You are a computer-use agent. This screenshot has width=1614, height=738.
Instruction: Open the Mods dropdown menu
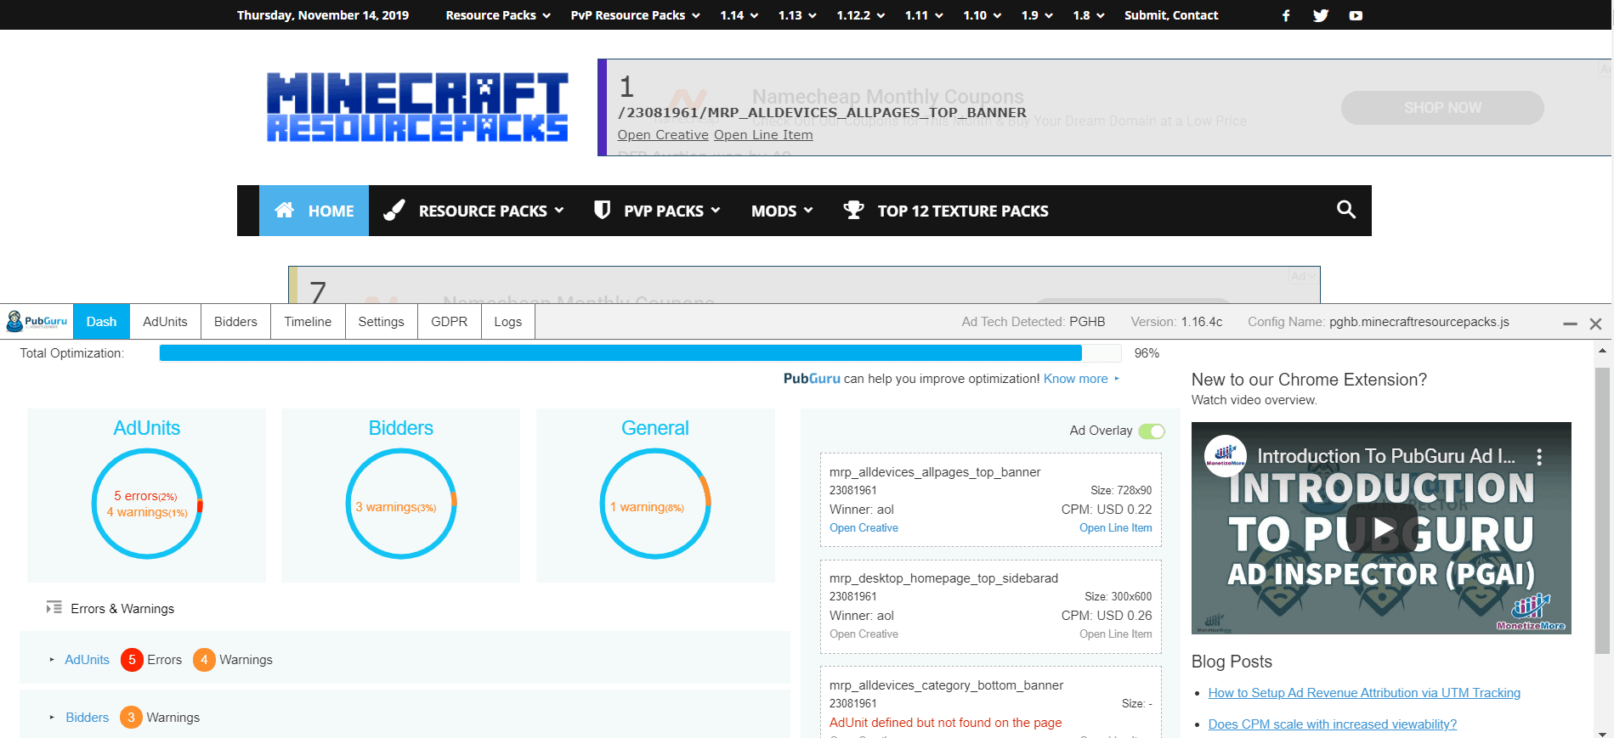coord(781,211)
